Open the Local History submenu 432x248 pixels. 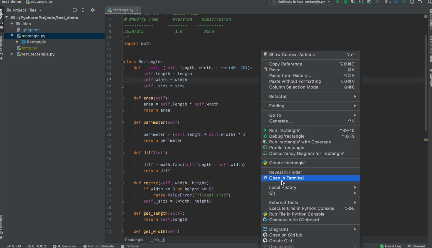310,187
